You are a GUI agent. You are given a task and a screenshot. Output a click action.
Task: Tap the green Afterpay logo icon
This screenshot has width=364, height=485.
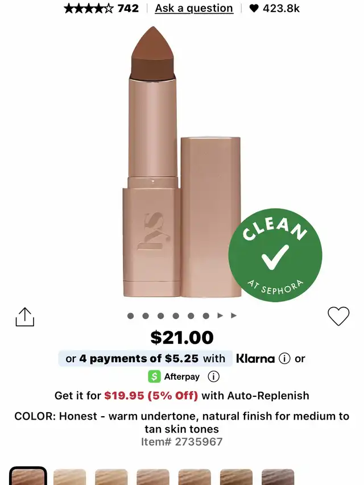click(154, 376)
